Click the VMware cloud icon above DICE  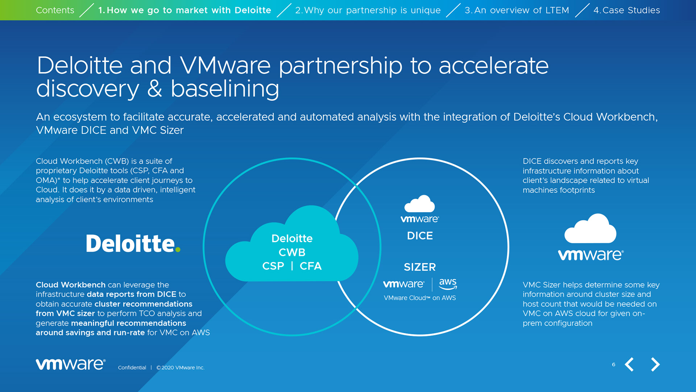coord(420,209)
